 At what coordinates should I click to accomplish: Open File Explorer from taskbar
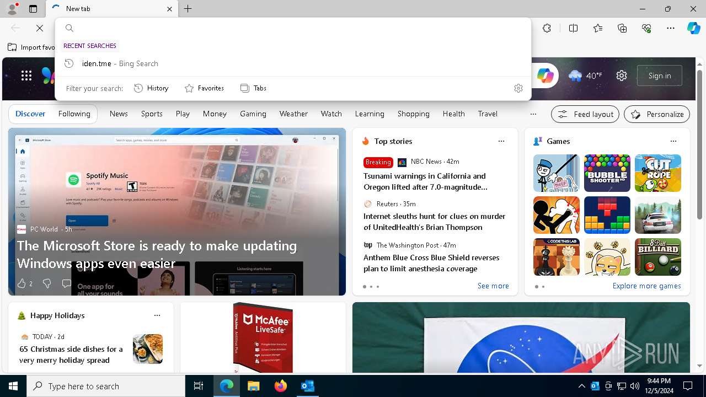pos(253,386)
